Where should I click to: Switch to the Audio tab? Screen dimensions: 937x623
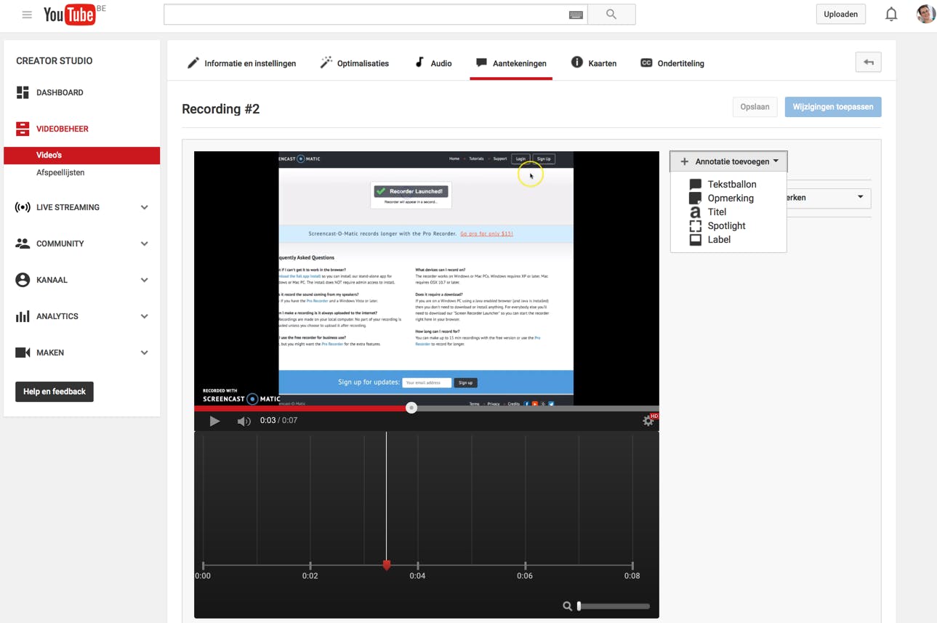tap(433, 63)
